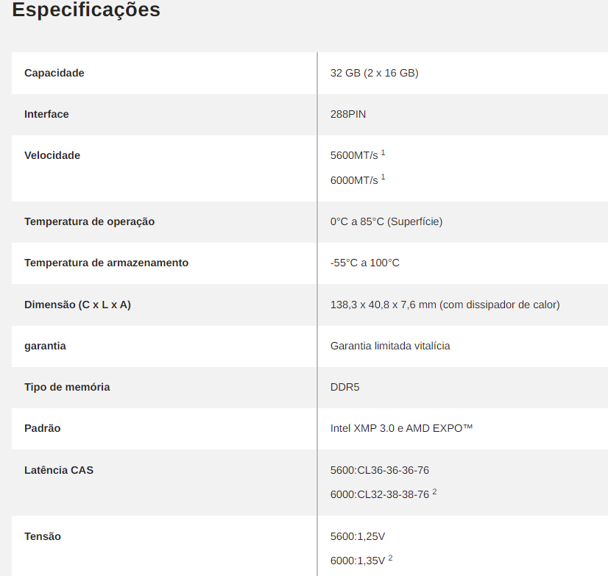Select the Interface label

tap(46, 114)
